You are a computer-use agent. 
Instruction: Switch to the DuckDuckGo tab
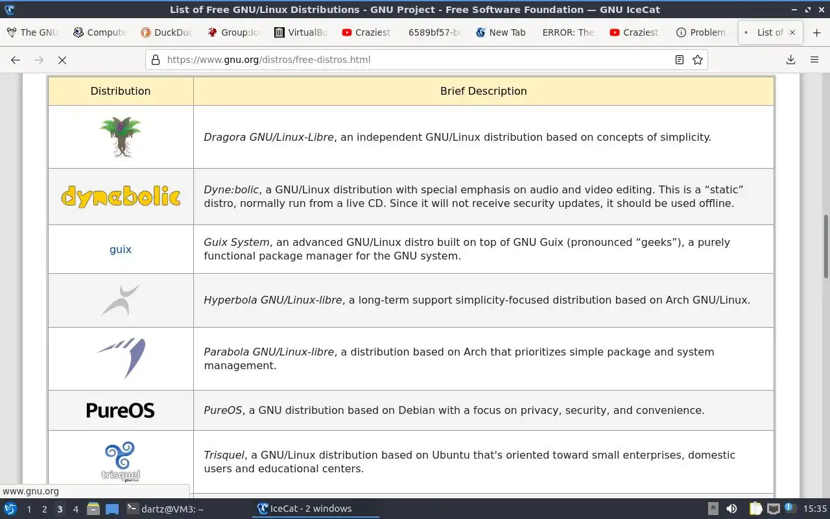point(167,32)
